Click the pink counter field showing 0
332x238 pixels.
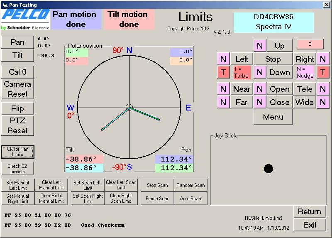coord(310,44)
